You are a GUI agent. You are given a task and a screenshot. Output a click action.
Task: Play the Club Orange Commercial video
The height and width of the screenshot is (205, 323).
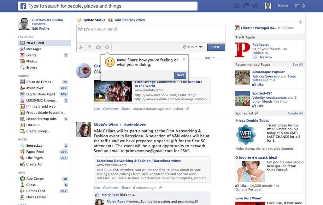(100, 96)
